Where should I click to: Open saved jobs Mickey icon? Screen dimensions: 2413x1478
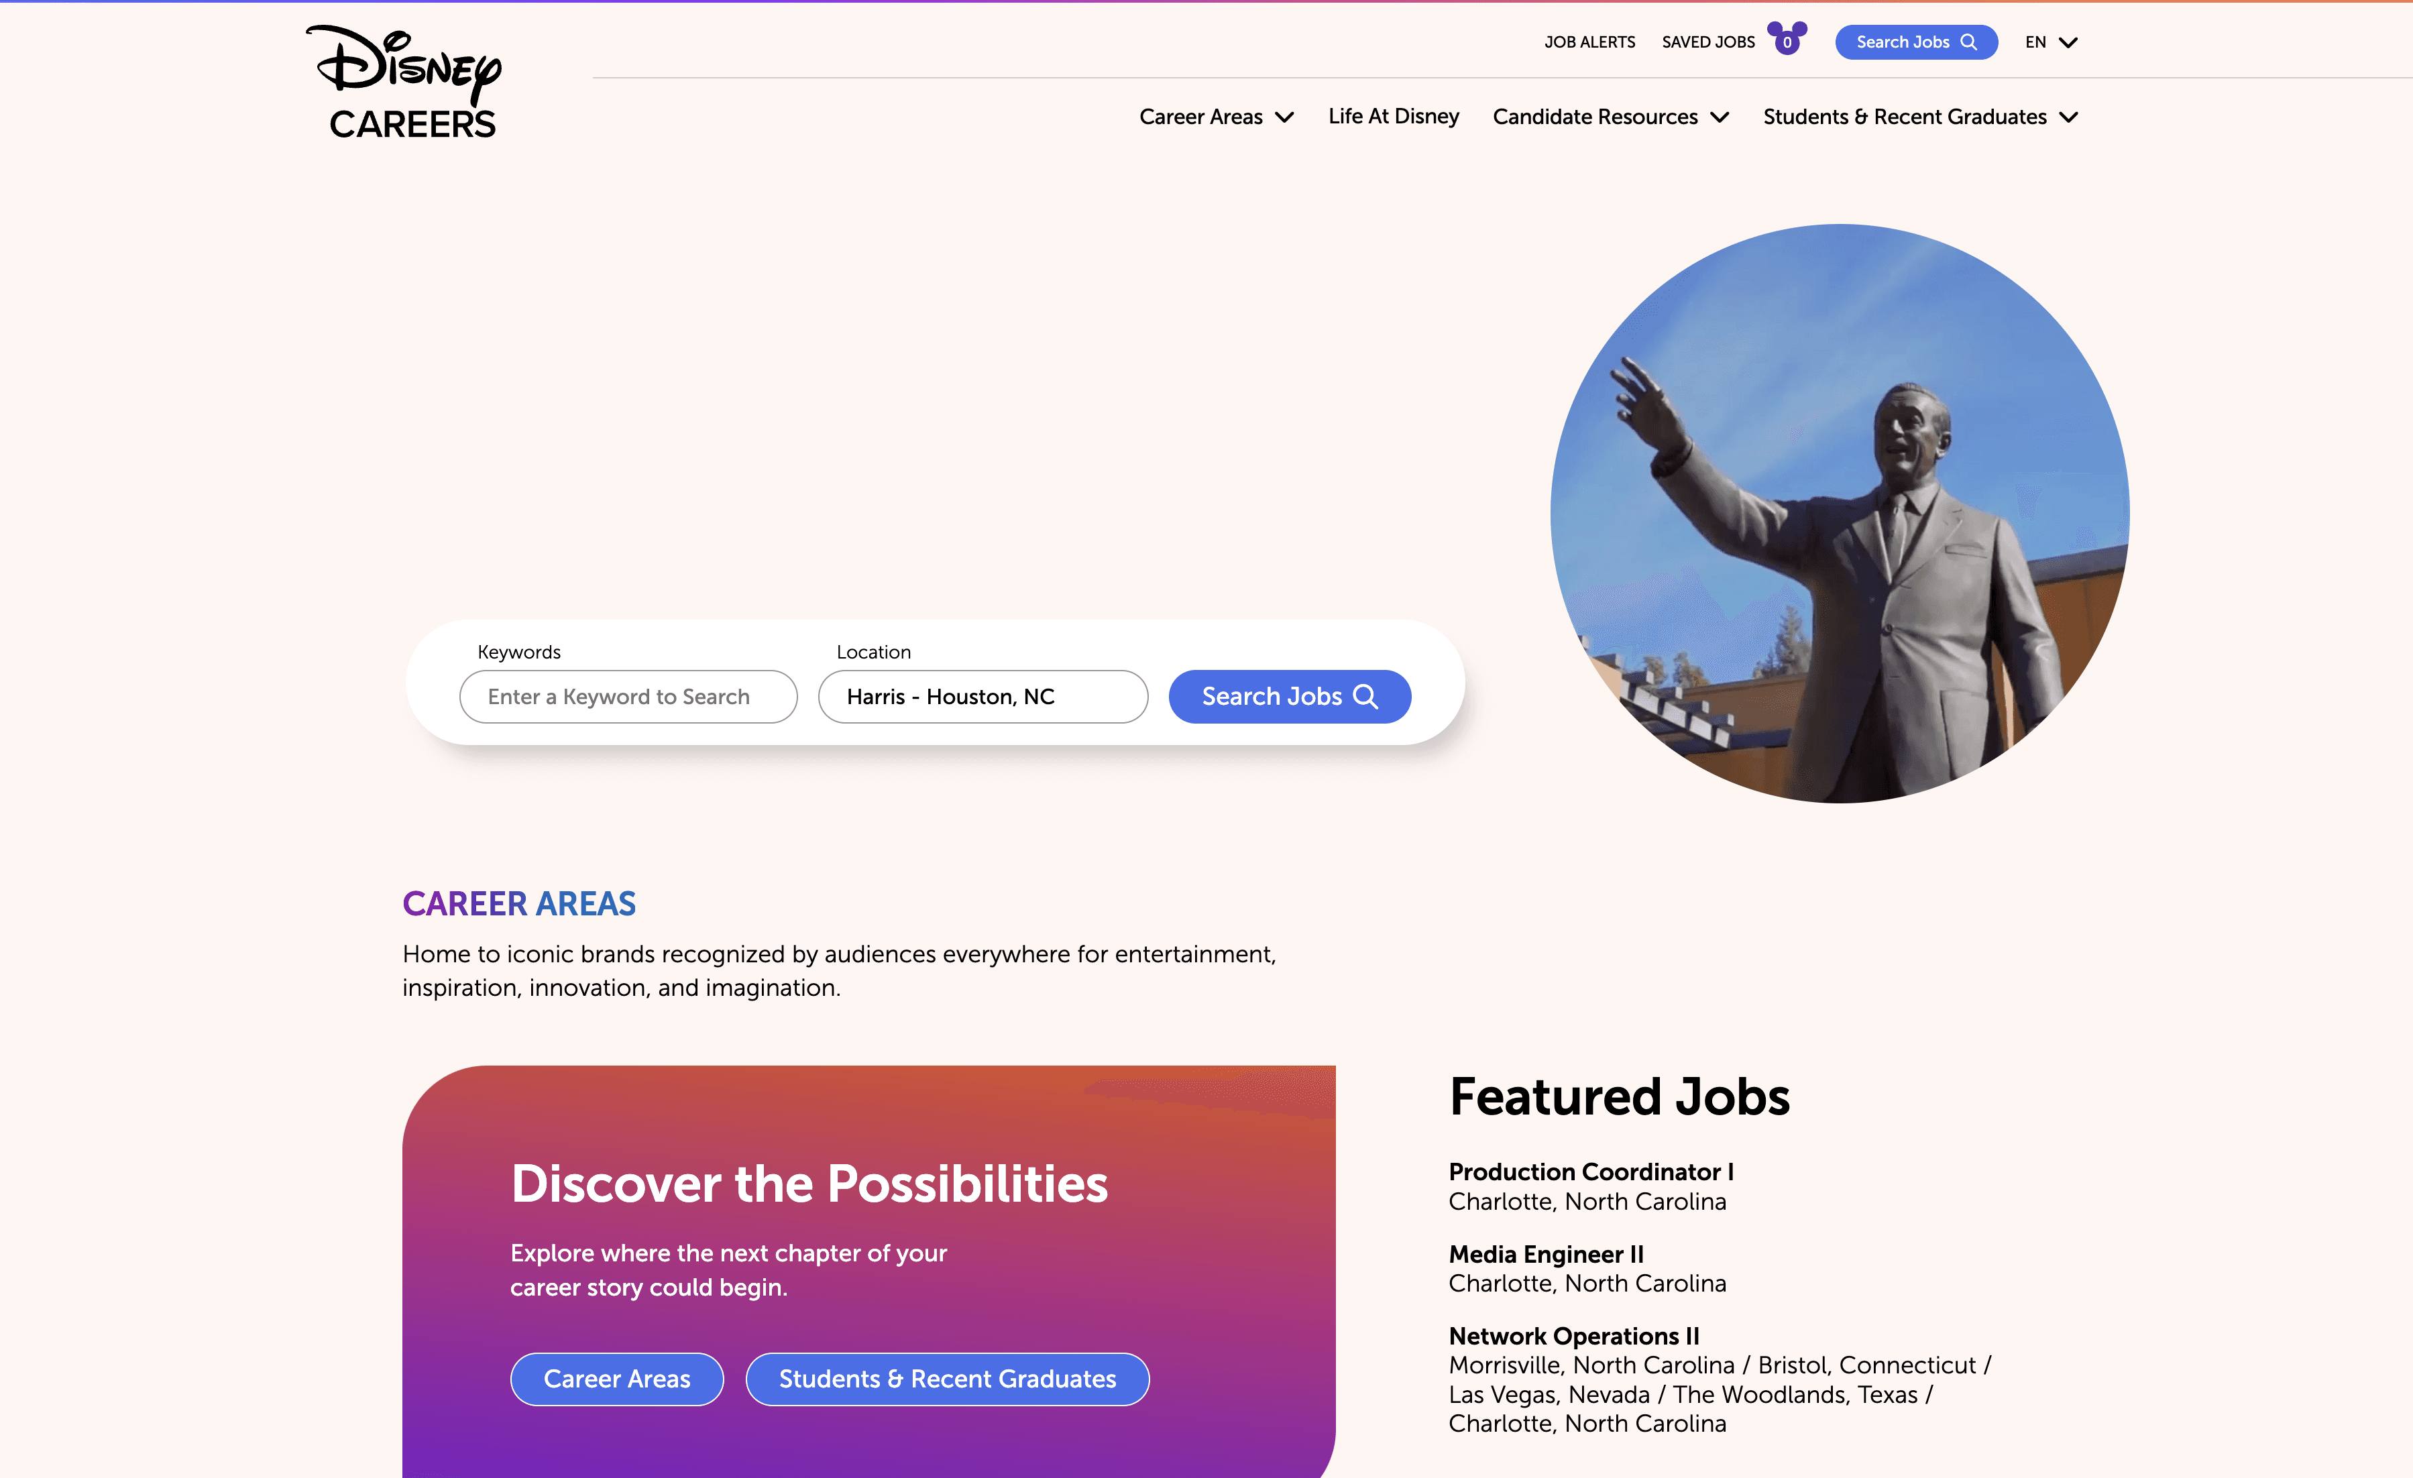pos(1787,38)
